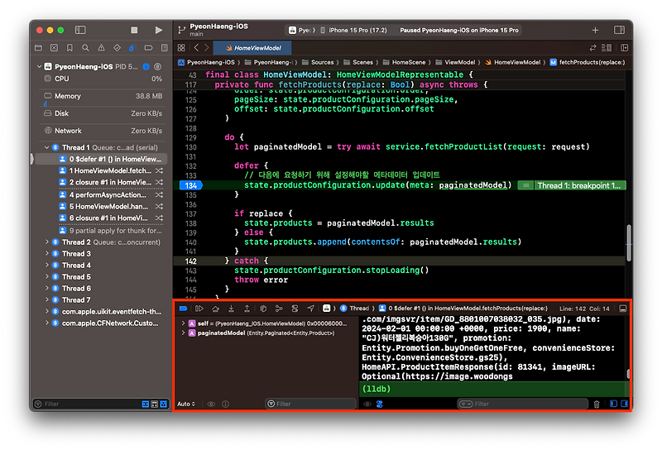Viewport: 662px width, 450px height.
Task: Click Continue program execution button
Action: pyautogui.click(x=199, y=308)
